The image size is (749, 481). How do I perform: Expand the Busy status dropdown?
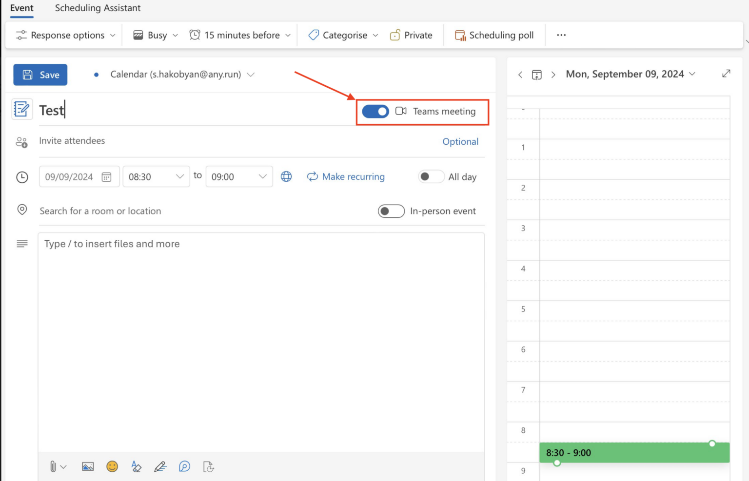point(154,35)
